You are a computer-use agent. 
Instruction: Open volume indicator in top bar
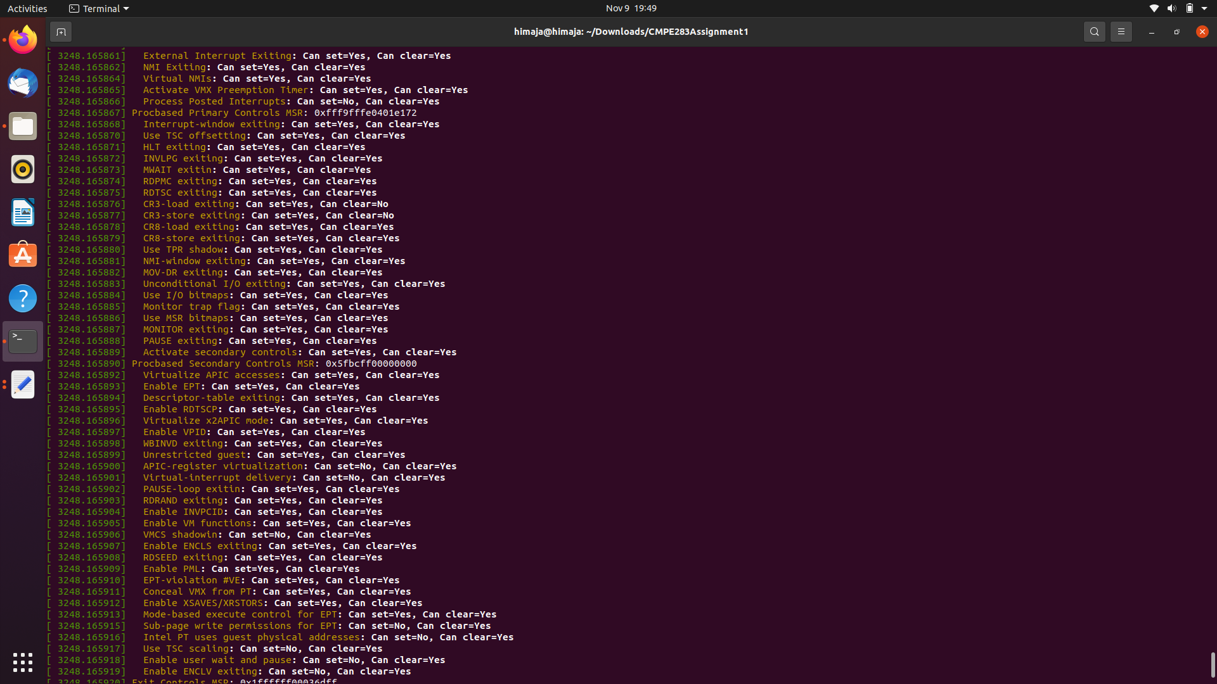[1171, 8]
